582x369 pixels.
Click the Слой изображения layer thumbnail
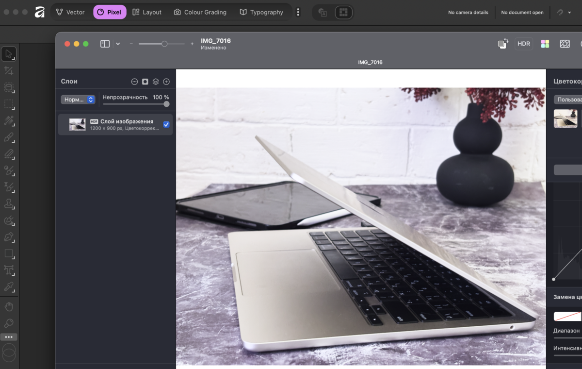pyautogui.click(x=77, y=125)
